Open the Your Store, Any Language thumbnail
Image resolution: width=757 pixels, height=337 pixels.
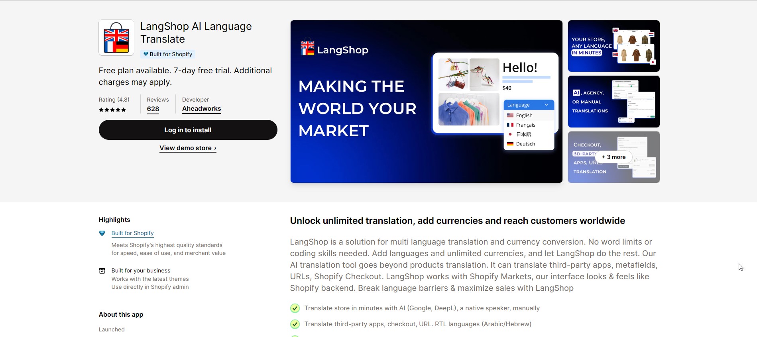point(614,46)
